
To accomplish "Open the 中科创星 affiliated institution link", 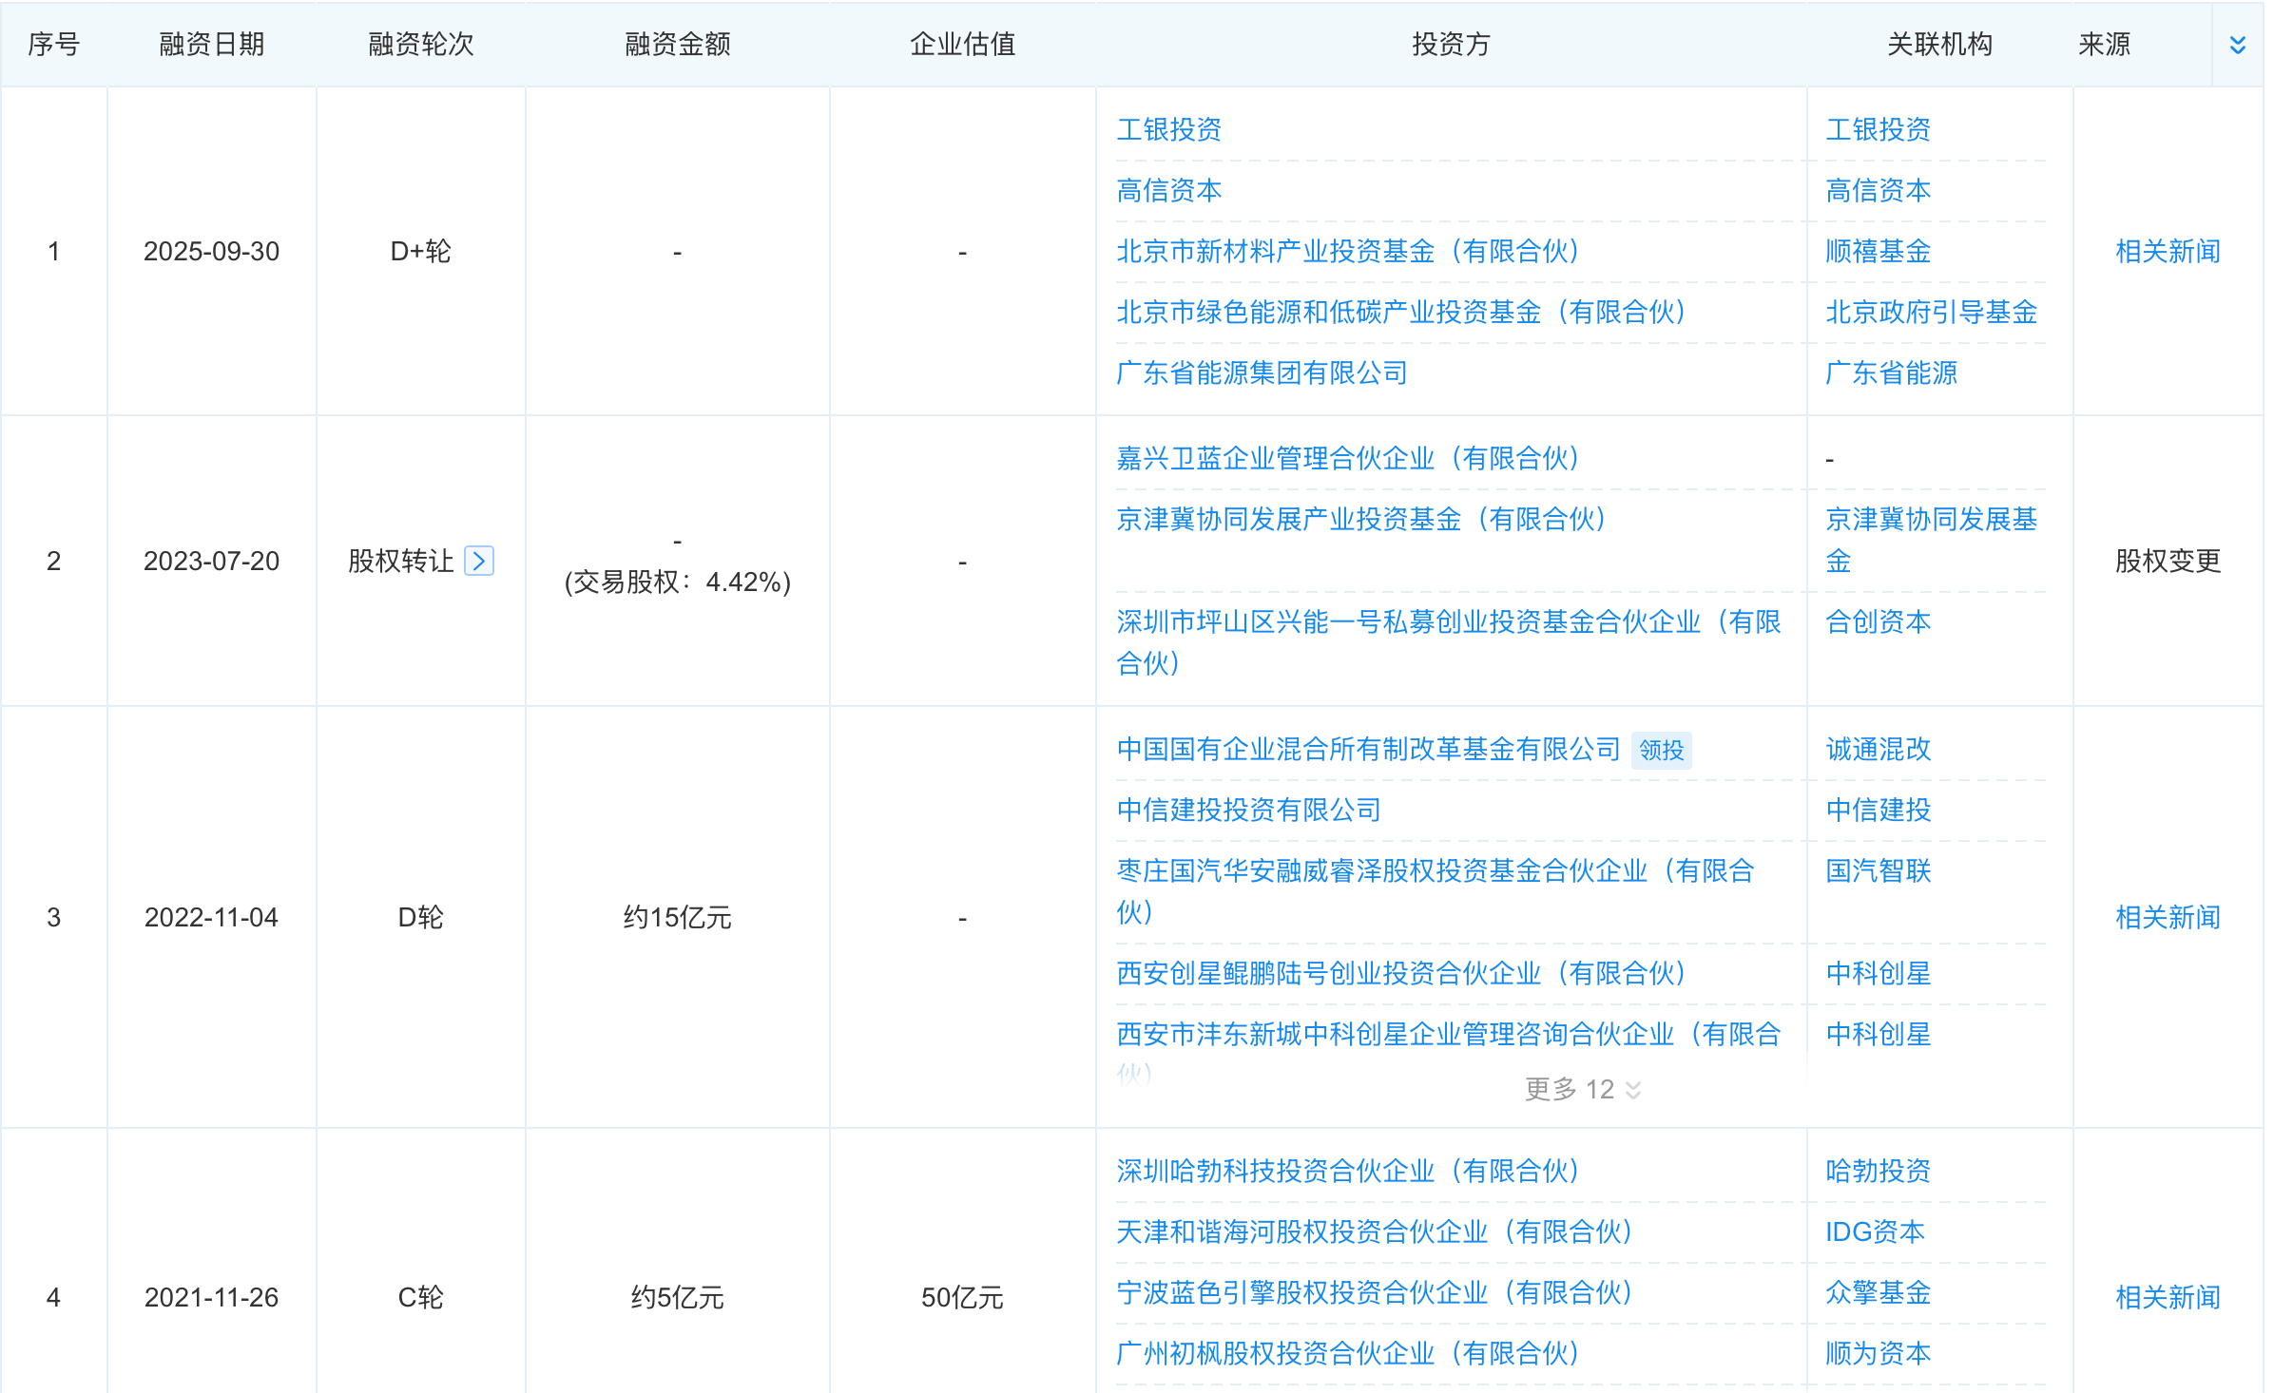I will pyautogui.click(x=1877, y=973).
